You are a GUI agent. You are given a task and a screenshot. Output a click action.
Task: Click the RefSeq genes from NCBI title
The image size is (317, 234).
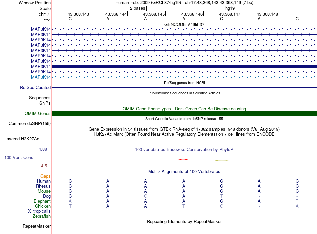(184, 83)
